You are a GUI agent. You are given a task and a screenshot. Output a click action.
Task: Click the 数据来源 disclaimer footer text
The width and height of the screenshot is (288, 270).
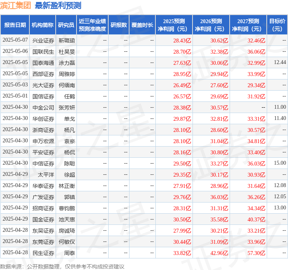click(x=62, y=267)
